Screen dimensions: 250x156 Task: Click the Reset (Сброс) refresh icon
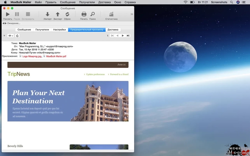click(67, 14)
